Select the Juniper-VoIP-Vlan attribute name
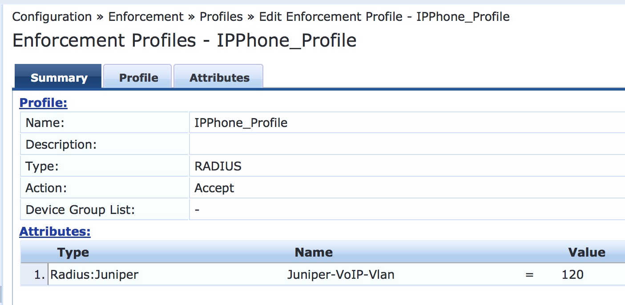 click(x=341, y=274)
